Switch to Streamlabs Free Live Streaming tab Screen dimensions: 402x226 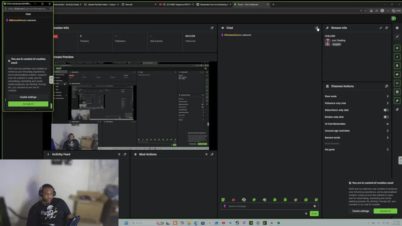[x=214, y=4]
